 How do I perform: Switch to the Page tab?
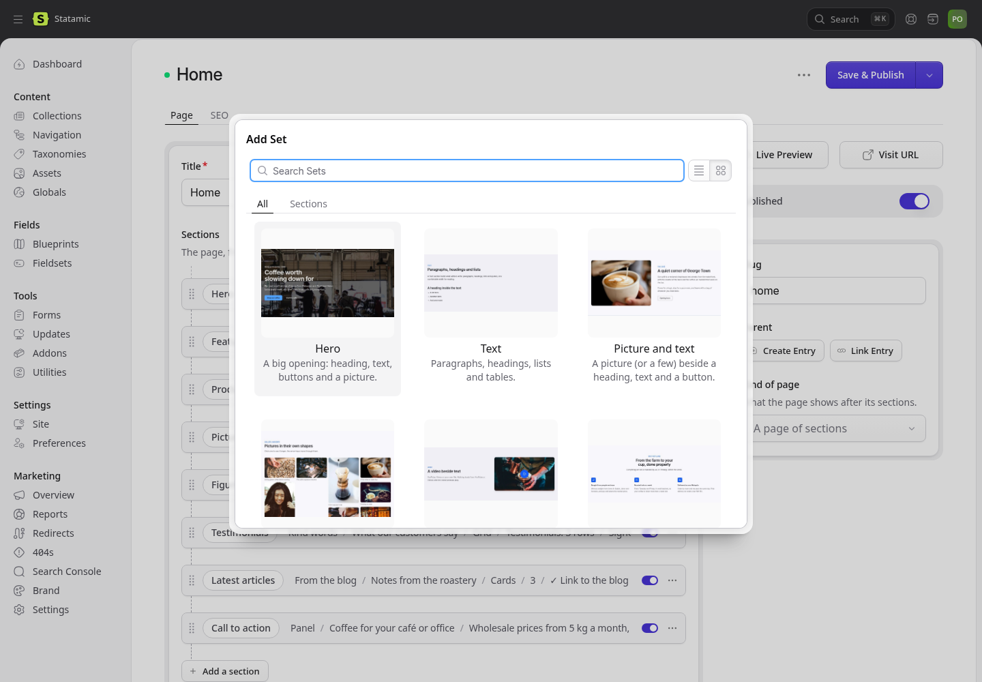point(181,115)
